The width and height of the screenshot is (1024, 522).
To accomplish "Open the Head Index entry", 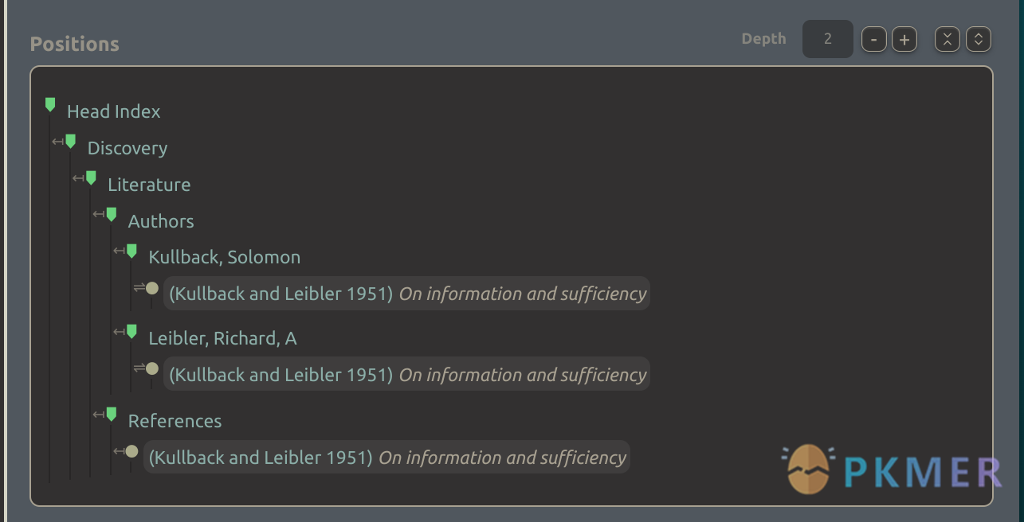I will 113,111.
